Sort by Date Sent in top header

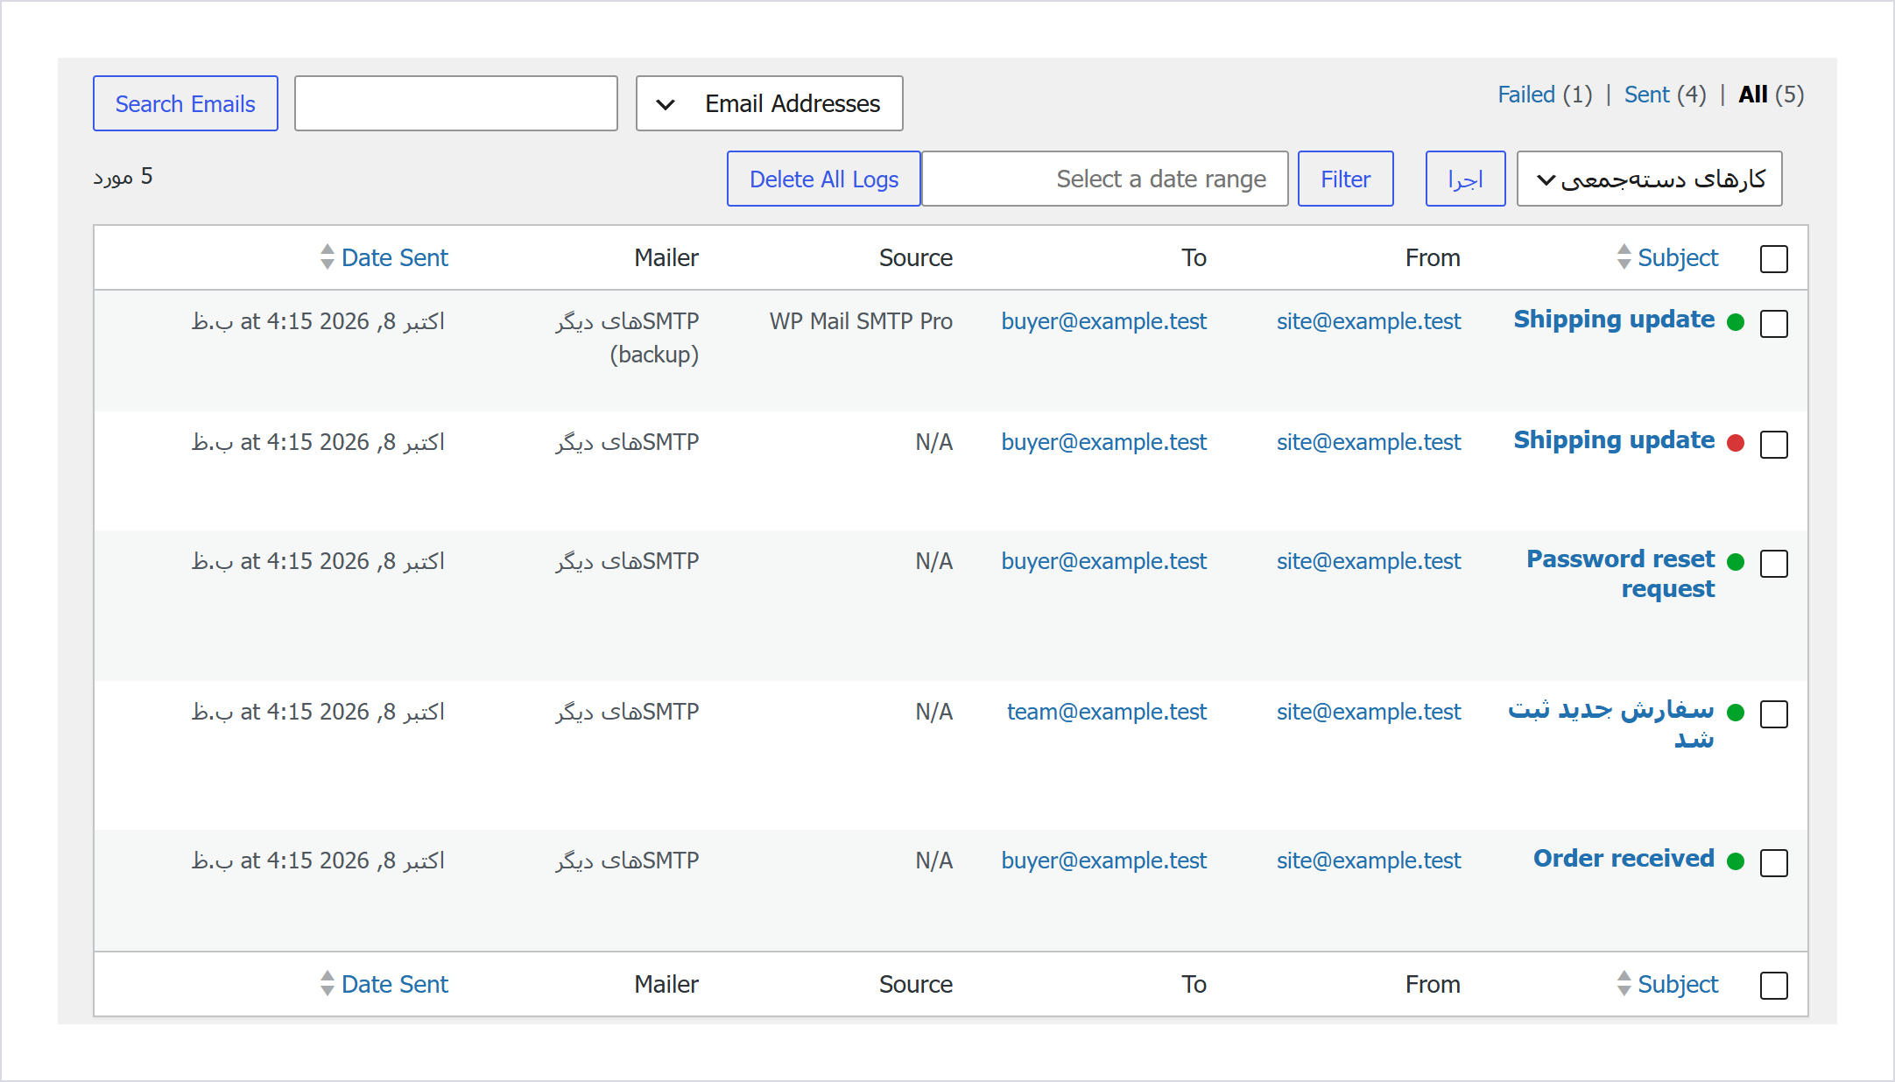click(x=395, y=257)
